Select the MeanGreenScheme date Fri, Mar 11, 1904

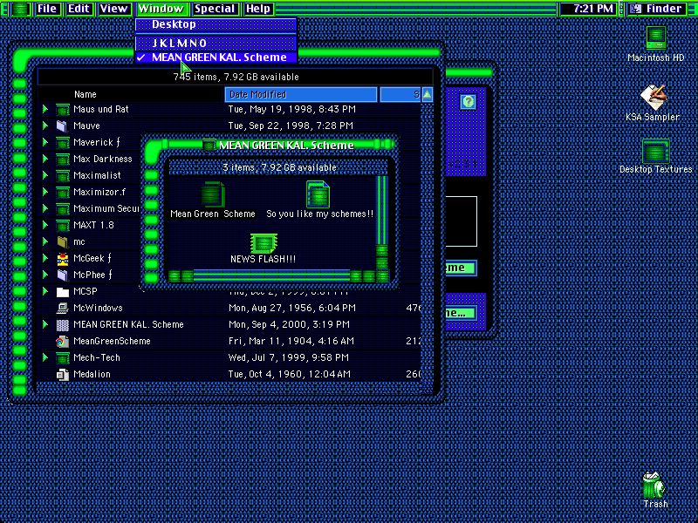(291, 341)
